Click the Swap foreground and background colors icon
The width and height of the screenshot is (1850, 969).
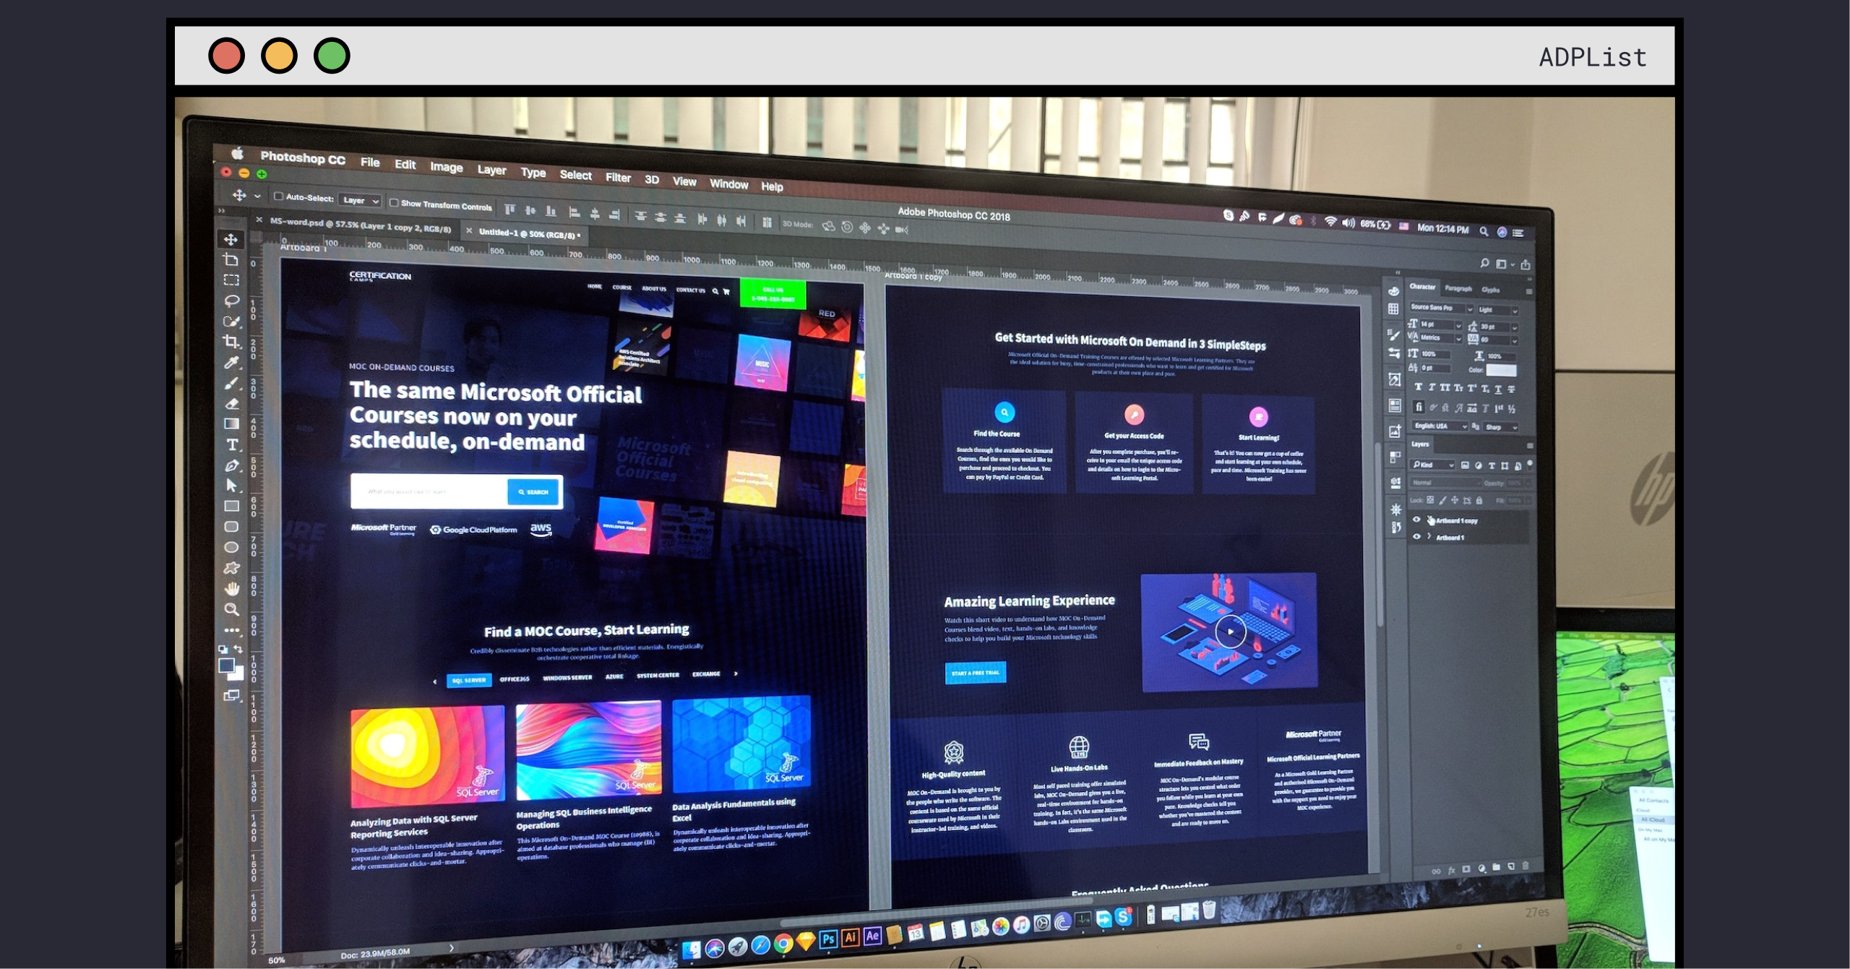point(238,649)
